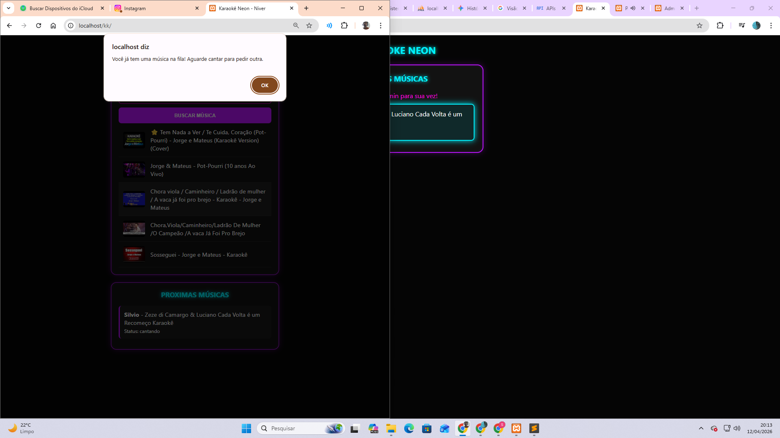Click the zoom magnifier icon in the address bar
Viewport: 780px width, 438px height.
click(296, 26)
